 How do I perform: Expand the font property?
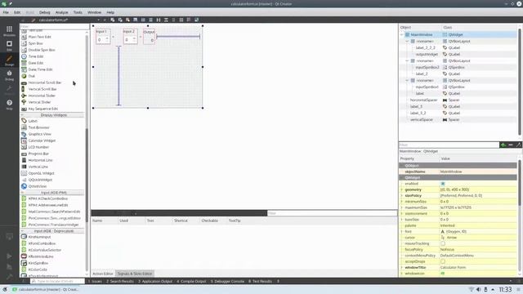click(402, 231)
